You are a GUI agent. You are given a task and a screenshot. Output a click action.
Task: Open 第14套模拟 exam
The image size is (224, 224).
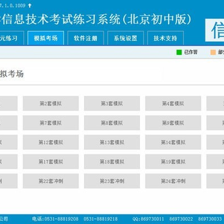coord(173,142)
